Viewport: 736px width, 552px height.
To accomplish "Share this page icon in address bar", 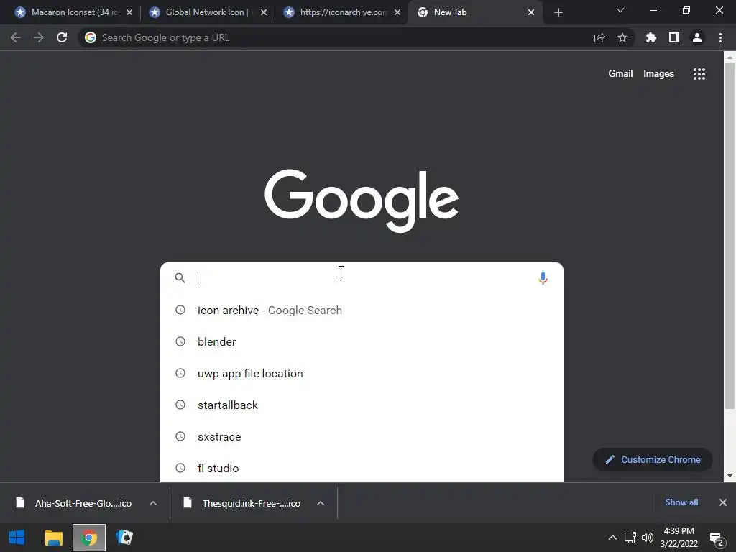I will (x=599, y=37).
